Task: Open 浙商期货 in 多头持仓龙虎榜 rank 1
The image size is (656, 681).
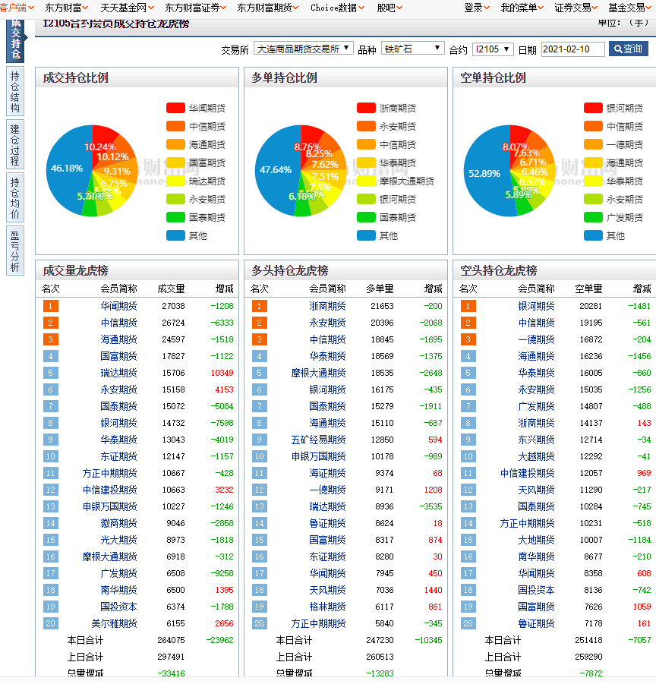Action: (x=327, y=306)
